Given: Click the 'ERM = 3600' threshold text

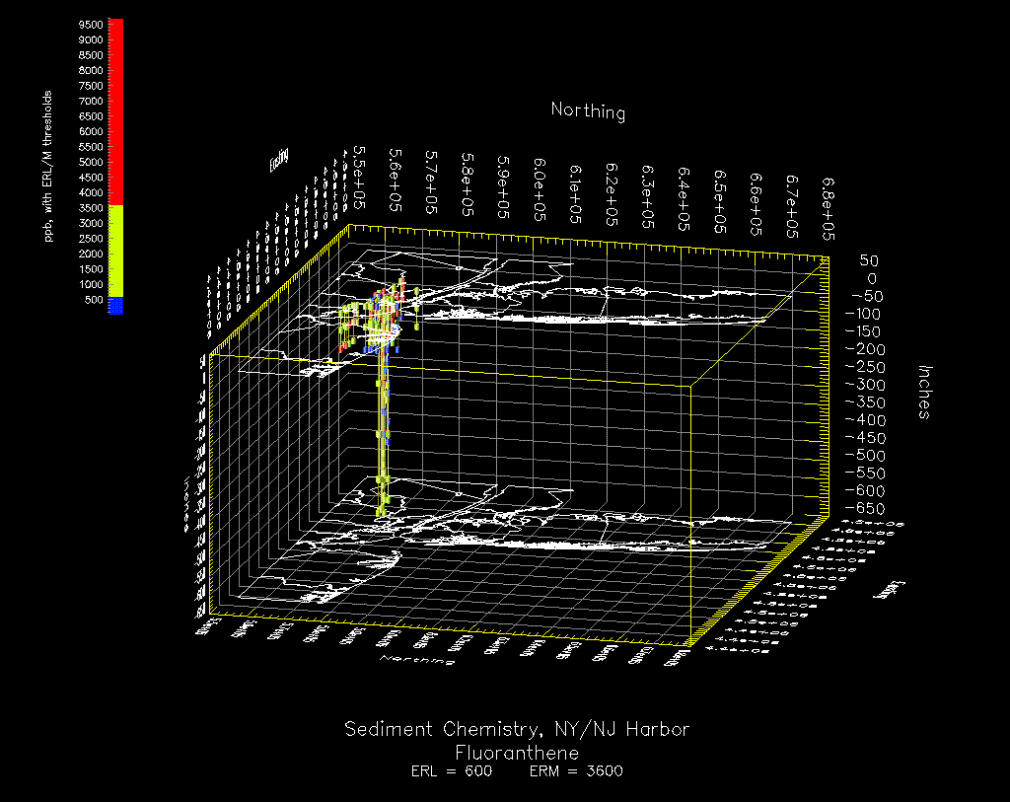Looking at the screenshot, I should coord(576,771).
